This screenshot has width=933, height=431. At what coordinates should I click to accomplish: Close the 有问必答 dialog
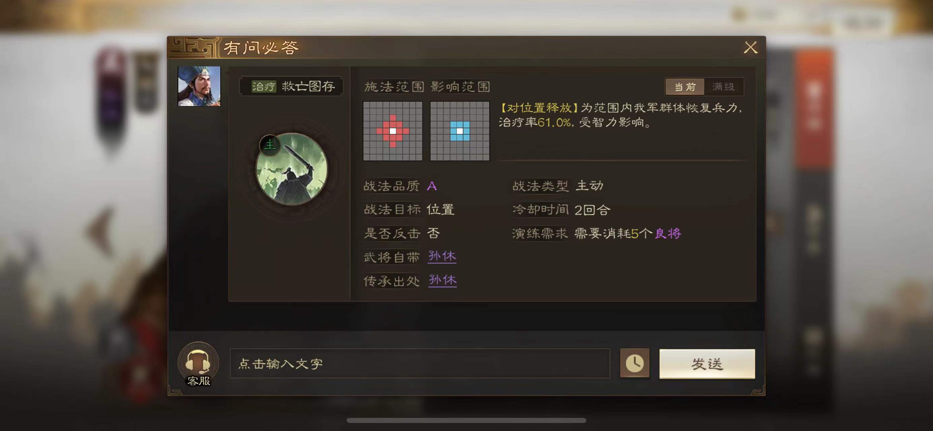[750, 47]
